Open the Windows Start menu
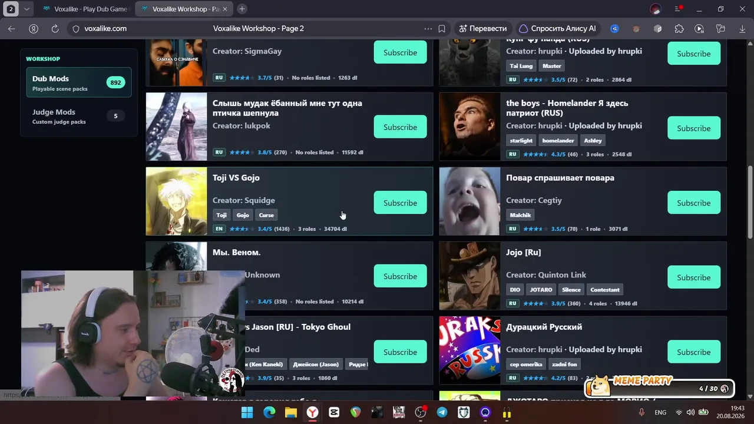The height and width of the screenshot is (424, 754). click(x=247, y=412)
